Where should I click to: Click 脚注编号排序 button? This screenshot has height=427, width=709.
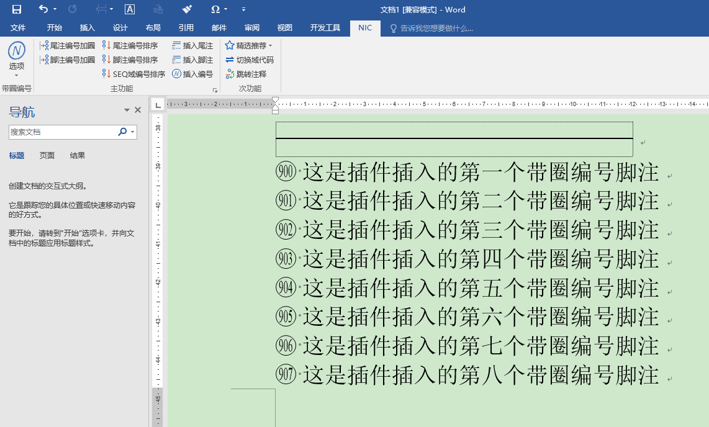click(130, 60)
